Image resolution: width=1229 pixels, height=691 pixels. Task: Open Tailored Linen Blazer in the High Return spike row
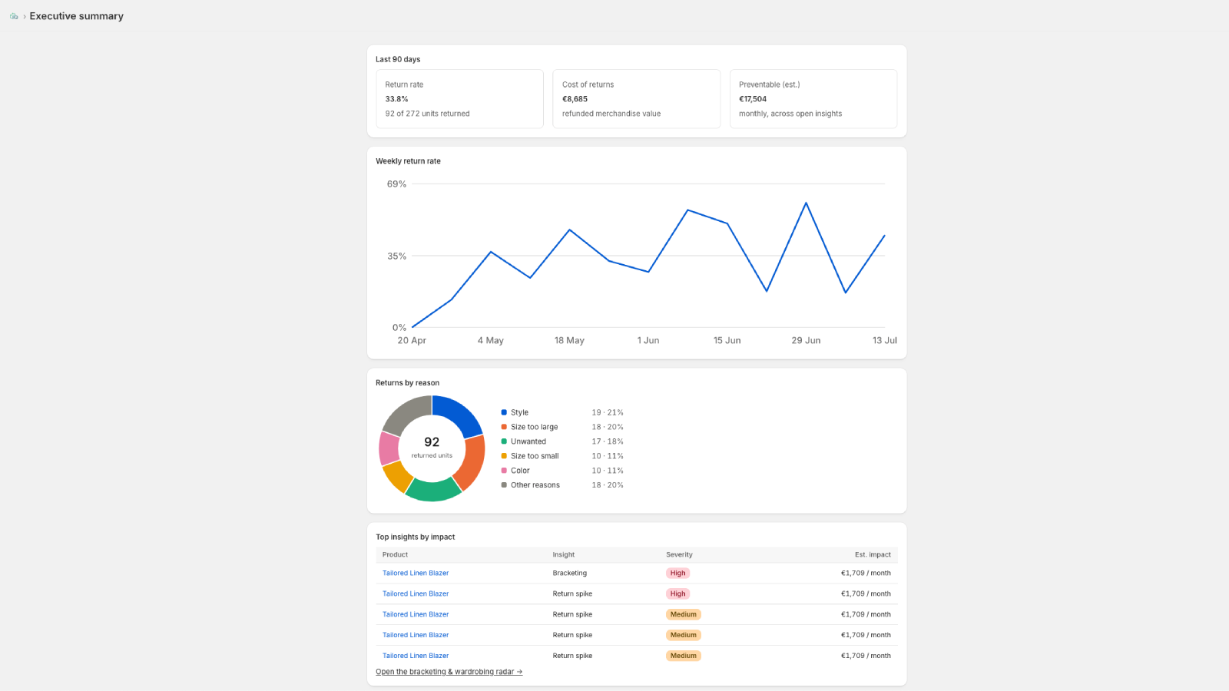(x=416, y=594)
